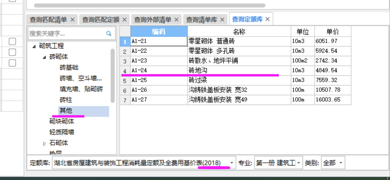Viewport: 390px width, 180px height.
Task: Click the tree panel vertical scrollbar
Action: (113, 76)
